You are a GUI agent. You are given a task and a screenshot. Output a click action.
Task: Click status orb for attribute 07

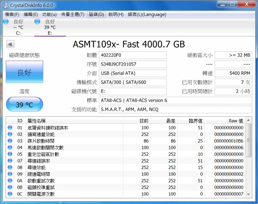(10, 161)
